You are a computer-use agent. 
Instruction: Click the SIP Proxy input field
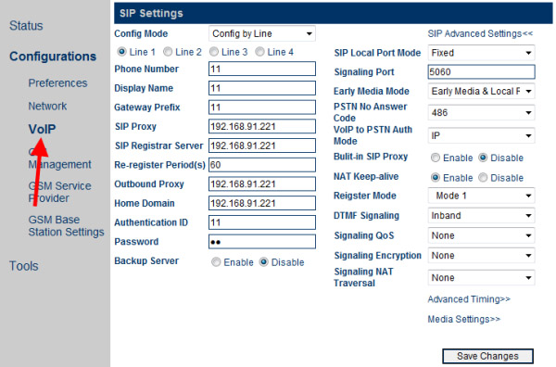pyautogui.click(x=262, y=126)
